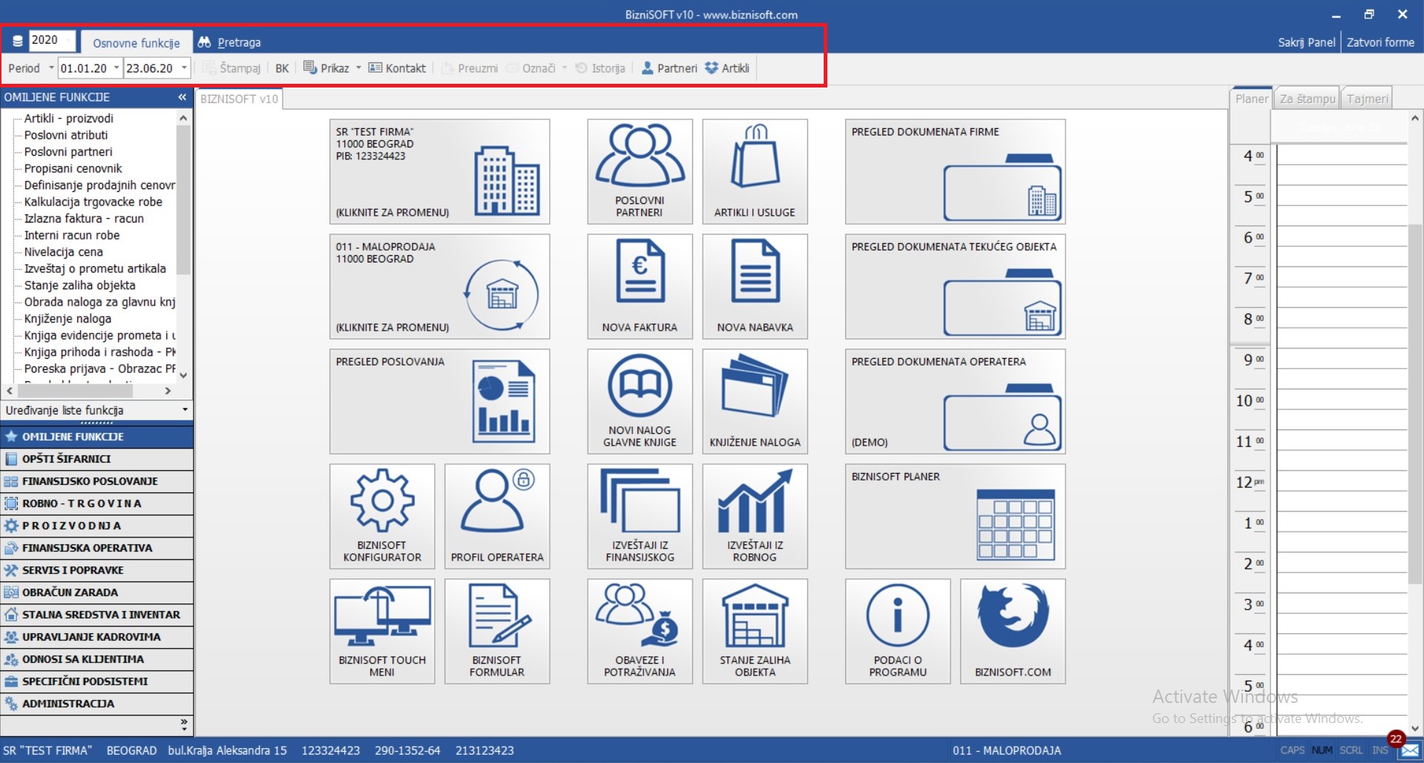Launch BizniSoft Touch Meni

tap(382, 631)
